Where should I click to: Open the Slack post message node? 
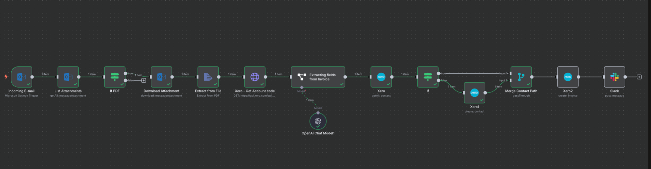pyautogui.click(x=615, y=77)
